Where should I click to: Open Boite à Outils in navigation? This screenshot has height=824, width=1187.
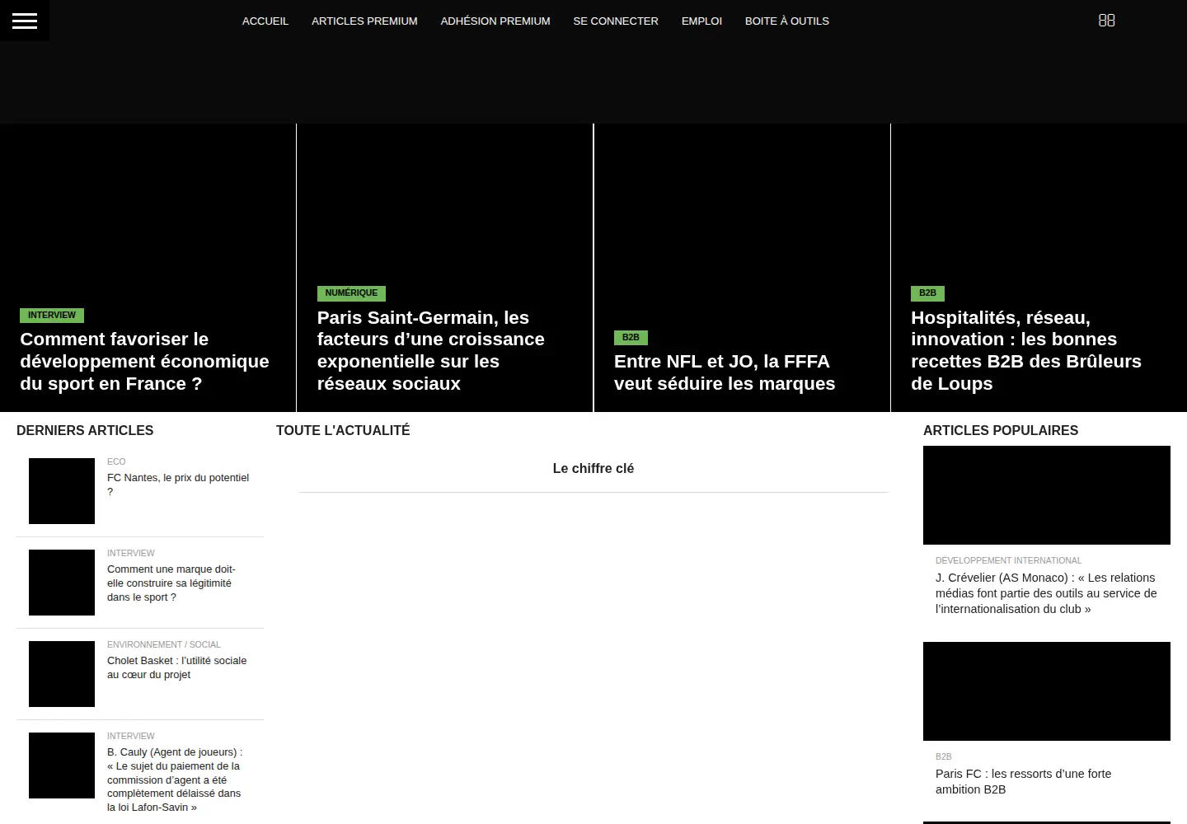coord(787,21)
